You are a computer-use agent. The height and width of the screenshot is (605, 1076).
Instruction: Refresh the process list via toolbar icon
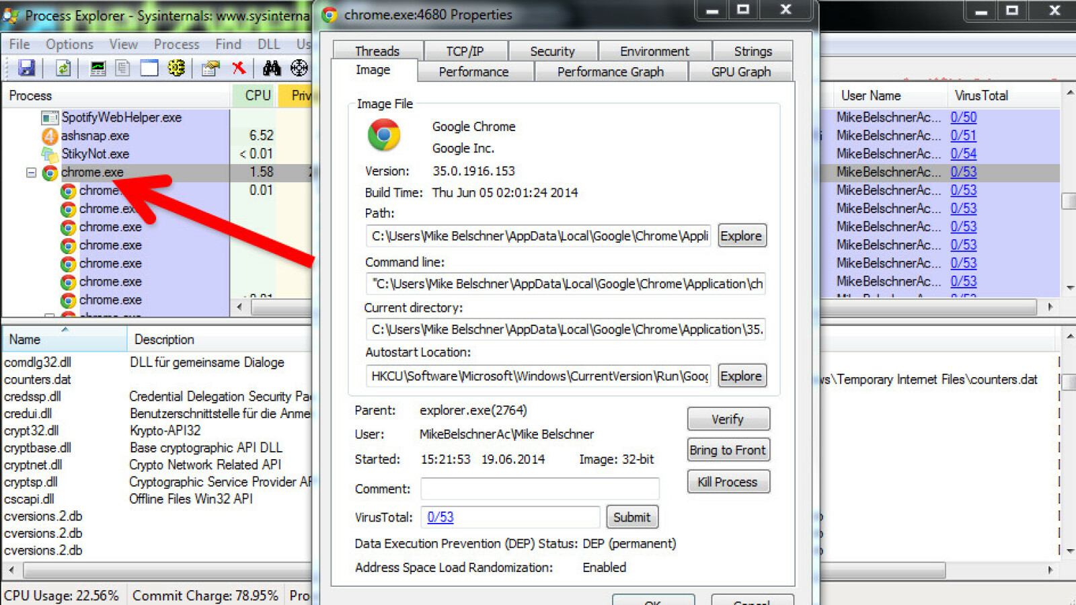(63, 68)
